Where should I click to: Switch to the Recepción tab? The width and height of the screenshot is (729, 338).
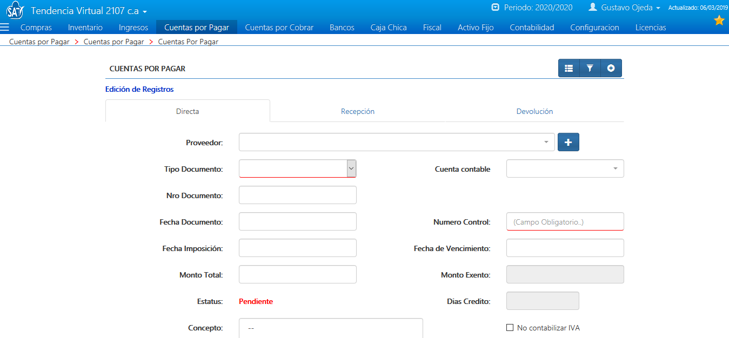[x=358, y=111]
